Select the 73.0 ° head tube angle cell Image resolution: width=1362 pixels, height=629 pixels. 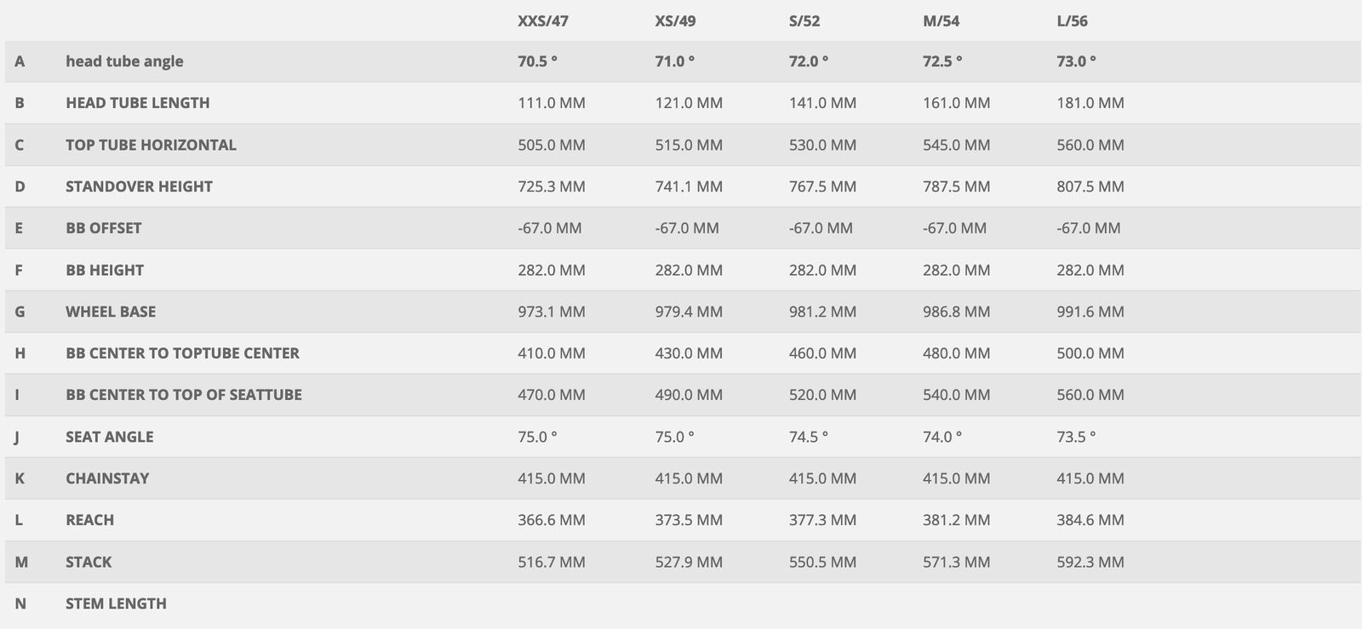tap(1076, 61)
